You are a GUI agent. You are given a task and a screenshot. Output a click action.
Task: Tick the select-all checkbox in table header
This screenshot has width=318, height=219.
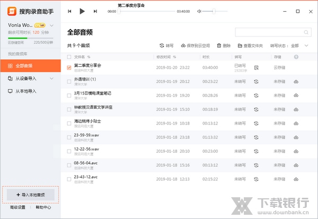tap(69, 57)
